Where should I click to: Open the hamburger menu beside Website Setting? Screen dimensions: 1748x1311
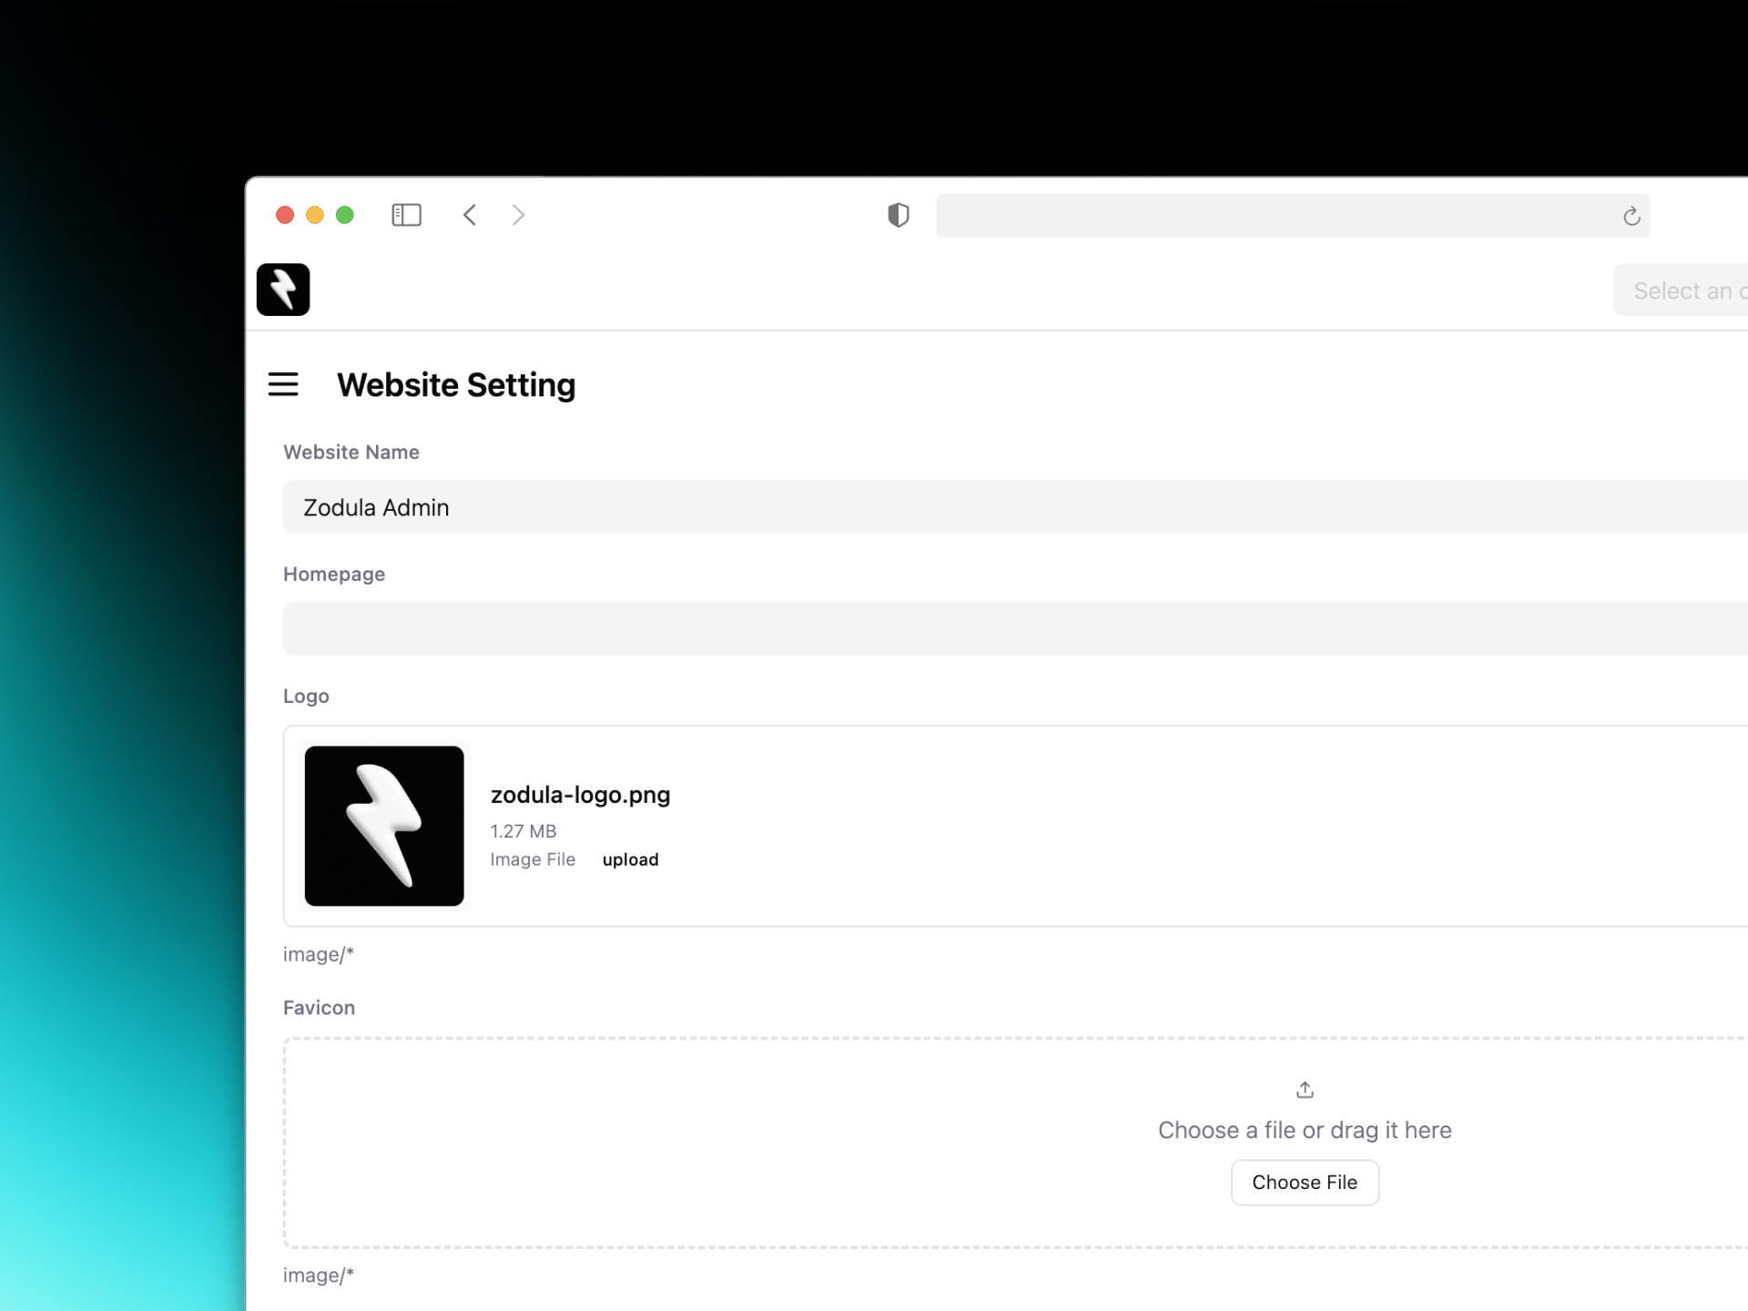click(283, 384)
